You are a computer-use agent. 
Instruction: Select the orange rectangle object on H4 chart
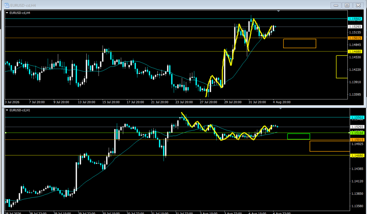[x=300, y=43]
